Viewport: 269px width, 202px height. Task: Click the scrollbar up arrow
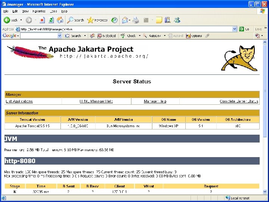click(265, 42)
